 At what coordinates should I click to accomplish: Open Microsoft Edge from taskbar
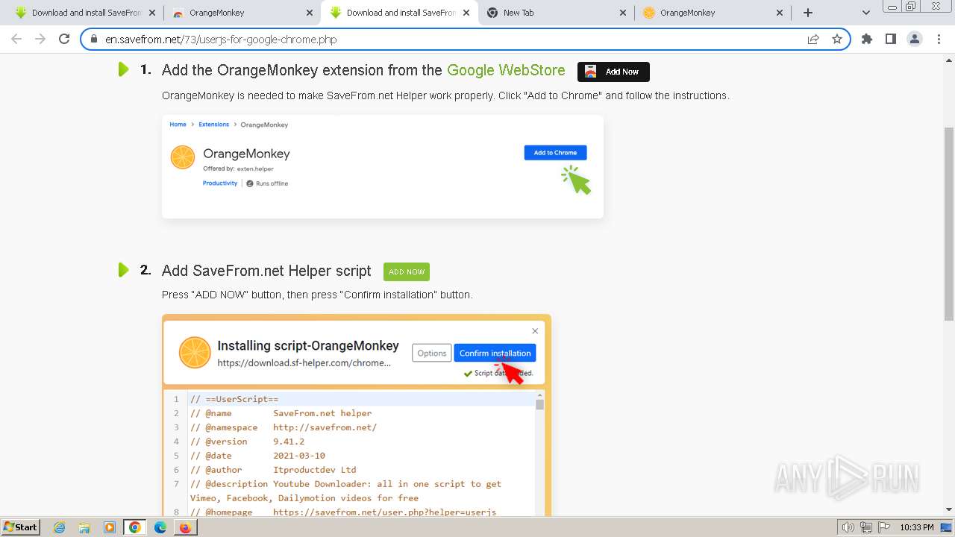[160, 527]
